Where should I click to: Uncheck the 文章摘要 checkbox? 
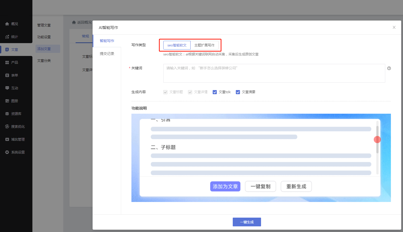coord(238,92)
